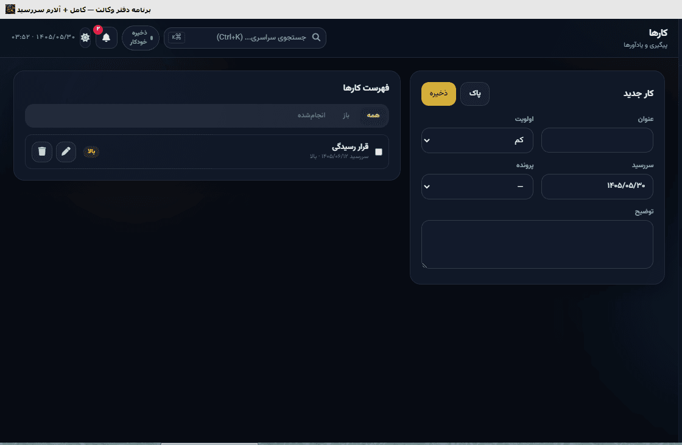Click the قرار رسیدگی task title

[x=350, y=147]
